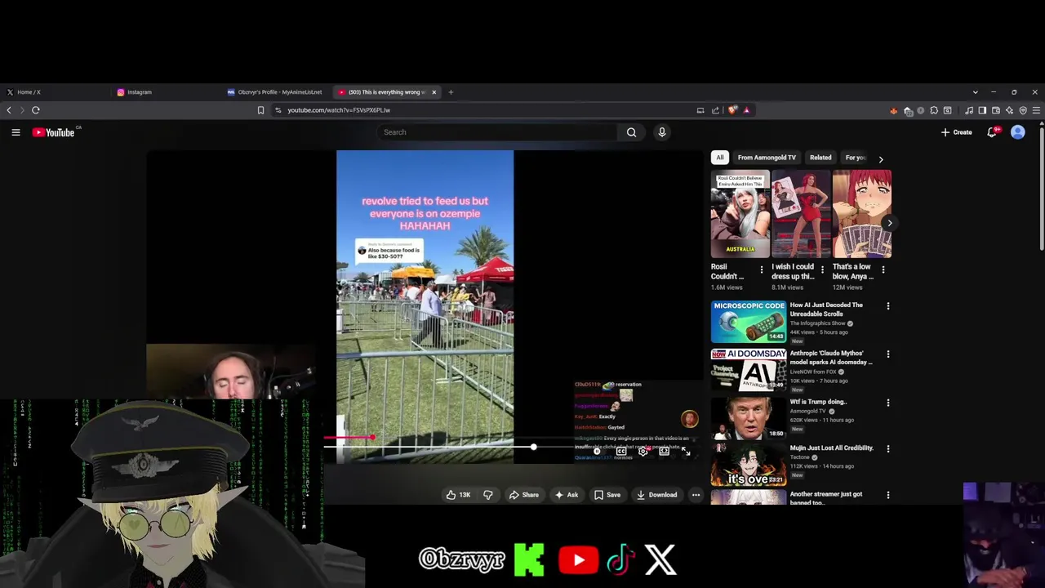Open 'I wish I could dress up' short

(x=801, y=214)
